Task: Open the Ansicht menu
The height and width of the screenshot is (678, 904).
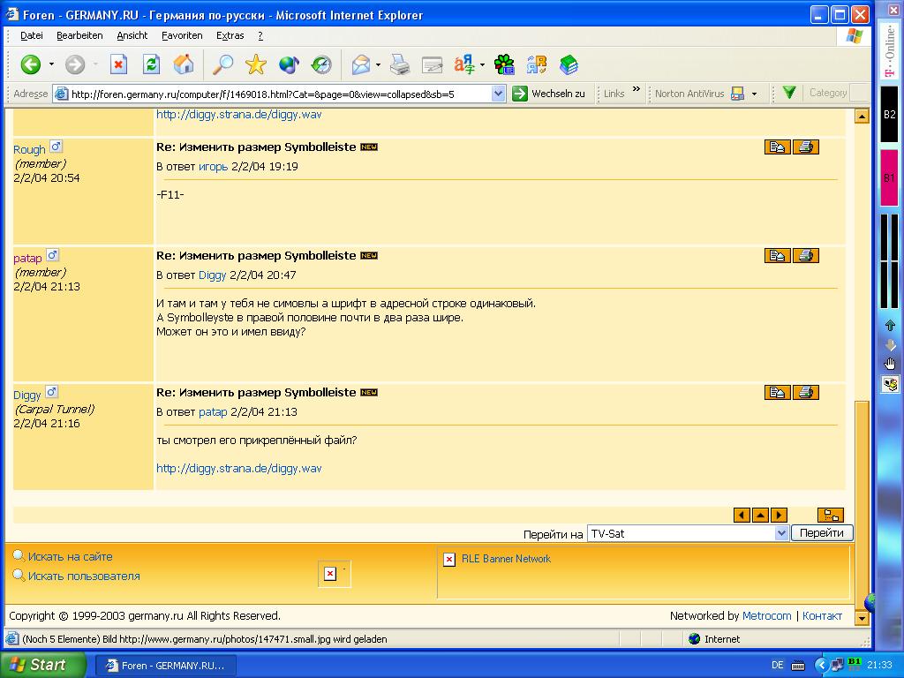Action: 132,35
